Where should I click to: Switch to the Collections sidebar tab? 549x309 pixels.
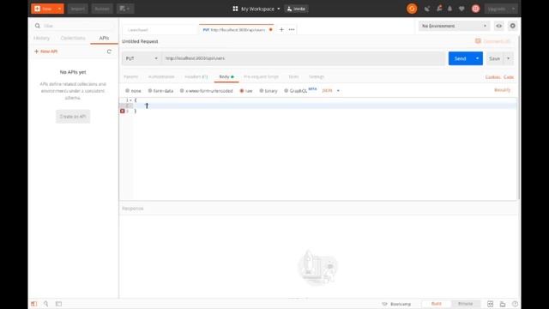pos(73,38)
